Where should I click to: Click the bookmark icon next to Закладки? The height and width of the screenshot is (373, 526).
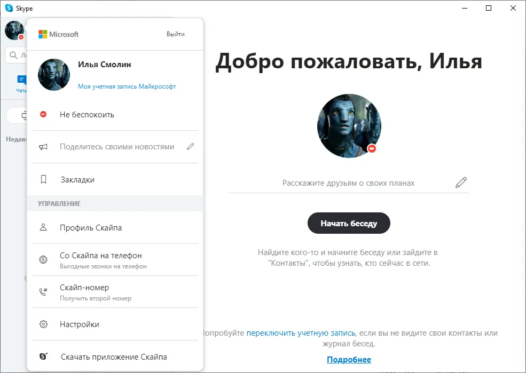(43, 179)
